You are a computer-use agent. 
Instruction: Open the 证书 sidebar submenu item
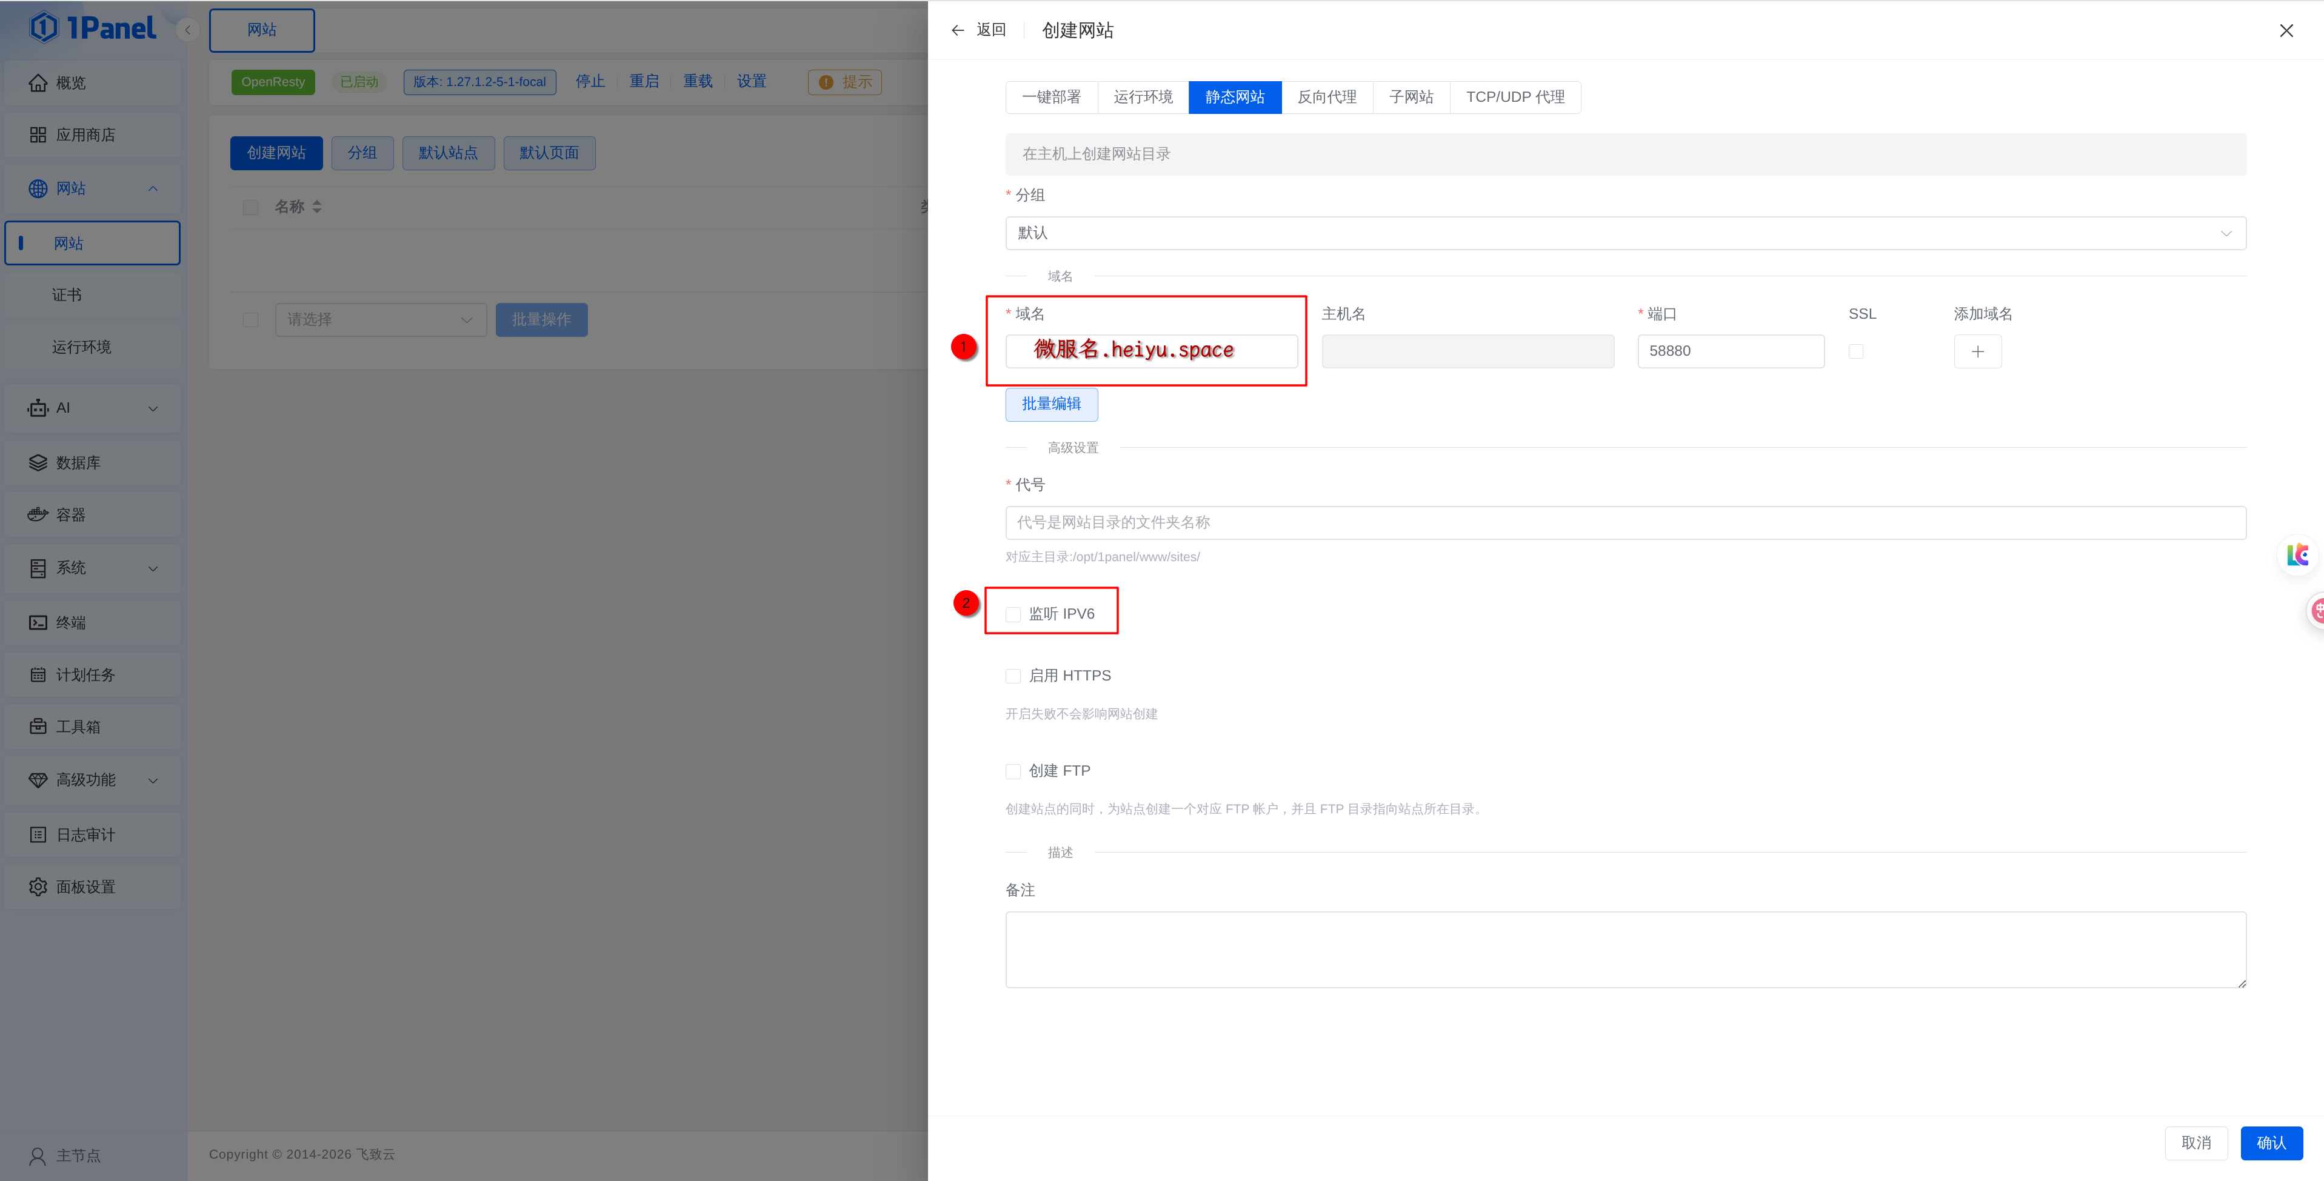pyautogui.click(x=92, y=295)
